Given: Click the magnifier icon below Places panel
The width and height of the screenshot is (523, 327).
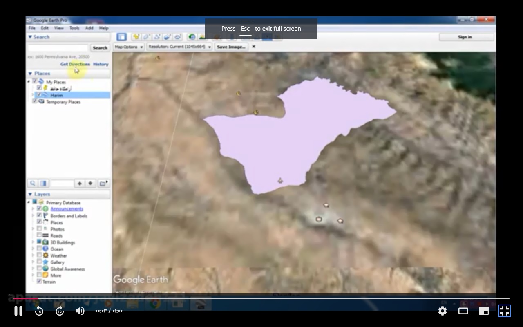Looking at the screenshot, I should click(33, 184).
